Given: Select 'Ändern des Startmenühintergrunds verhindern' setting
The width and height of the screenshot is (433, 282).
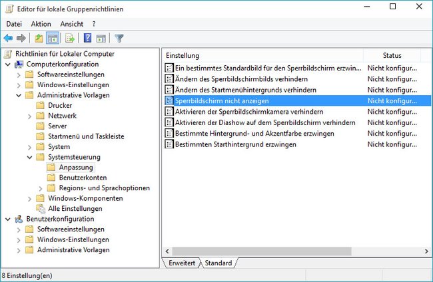Looking at the screenshot, I should [246, 90].
